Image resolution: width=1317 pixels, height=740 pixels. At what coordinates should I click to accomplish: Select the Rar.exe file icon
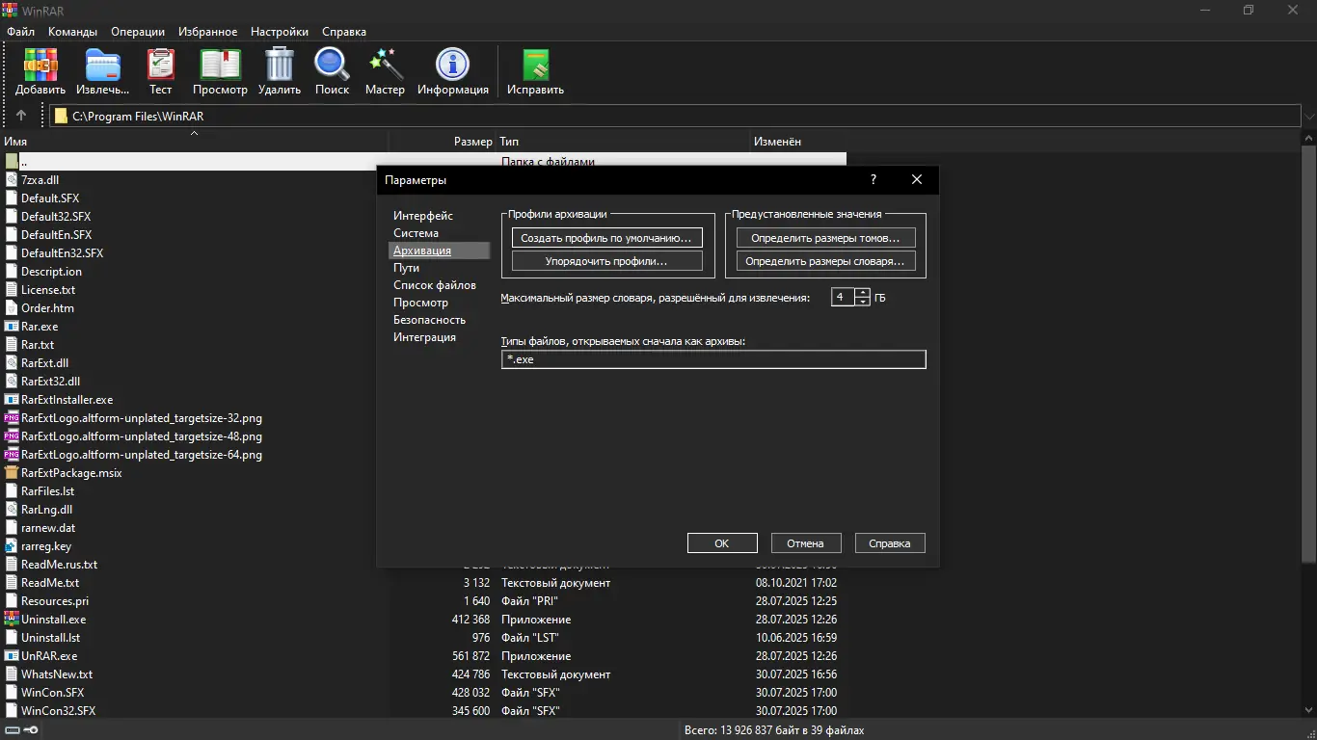click(12, 327)
